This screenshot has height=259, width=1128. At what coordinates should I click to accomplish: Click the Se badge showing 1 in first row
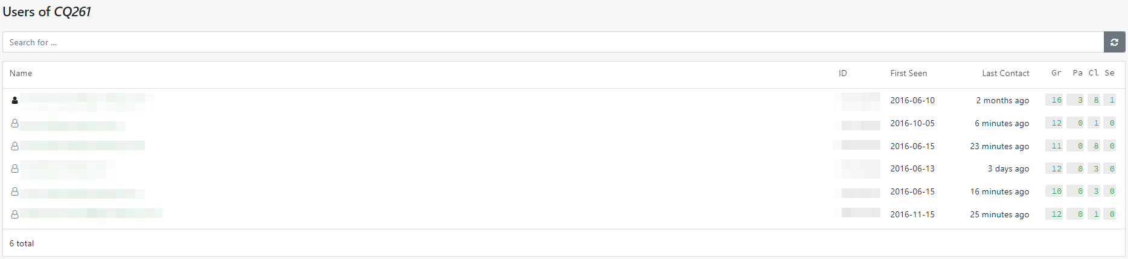coord(1110,100)
